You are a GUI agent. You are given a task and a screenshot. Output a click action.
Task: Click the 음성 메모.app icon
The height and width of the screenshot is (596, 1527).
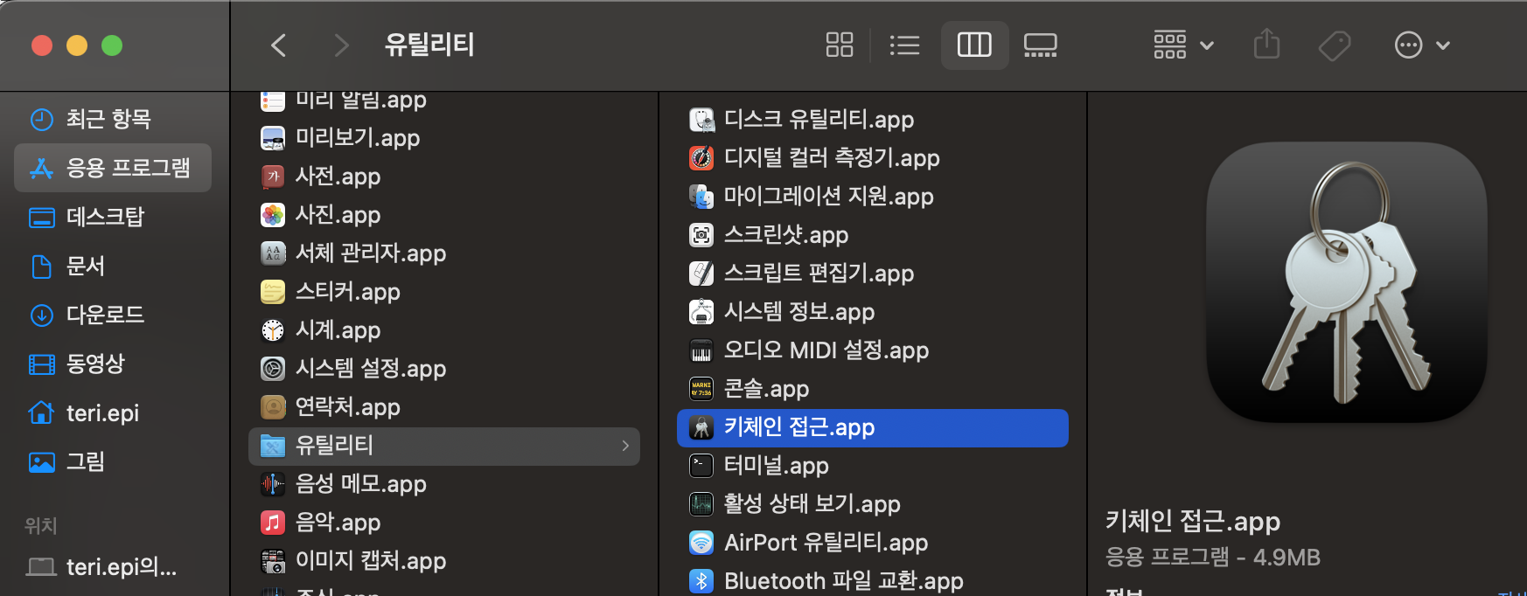tap(273, 484)
